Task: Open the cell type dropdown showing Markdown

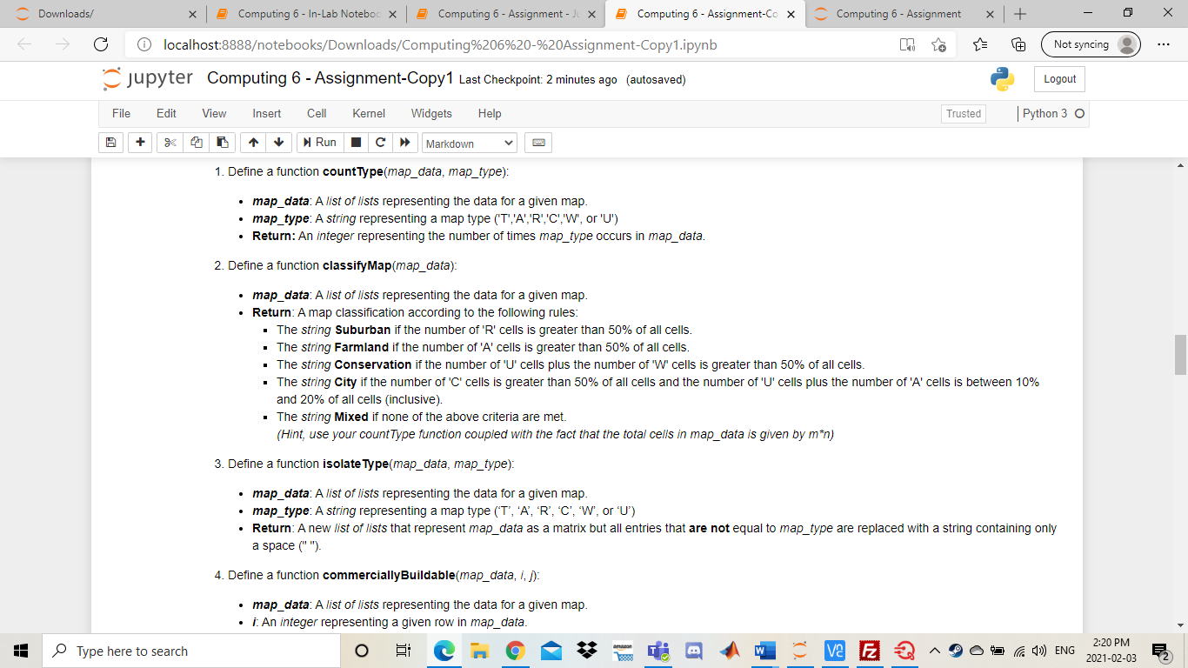Action: click(x=470, y=142)
